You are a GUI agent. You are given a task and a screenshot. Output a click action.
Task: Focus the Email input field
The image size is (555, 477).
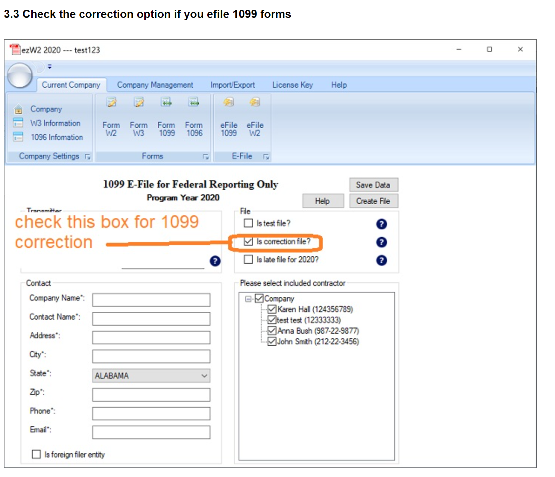151,432
